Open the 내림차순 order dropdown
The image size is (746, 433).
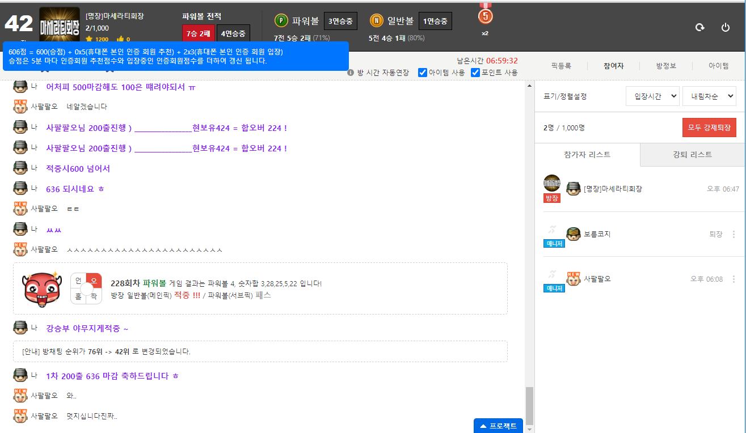click(x=709, y=96)
